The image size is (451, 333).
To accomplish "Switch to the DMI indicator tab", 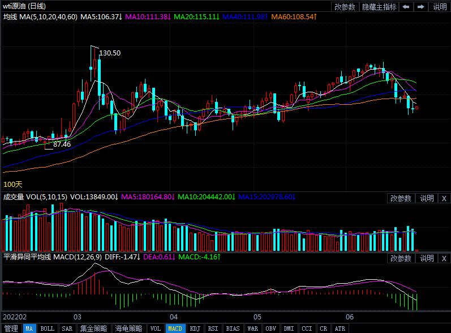I will (289, 328).
